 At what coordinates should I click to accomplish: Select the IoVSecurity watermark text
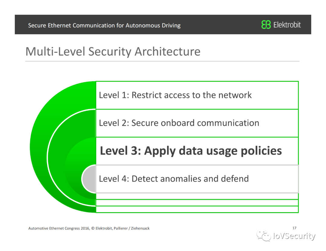point(294,236)
